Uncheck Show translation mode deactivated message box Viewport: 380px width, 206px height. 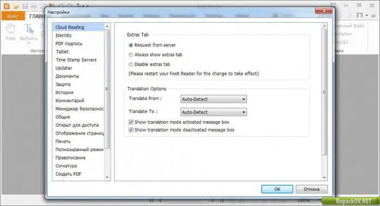131,130
